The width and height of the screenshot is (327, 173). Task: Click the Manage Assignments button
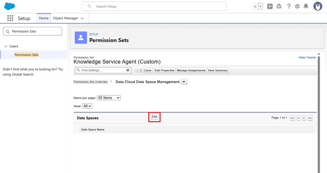191,70
